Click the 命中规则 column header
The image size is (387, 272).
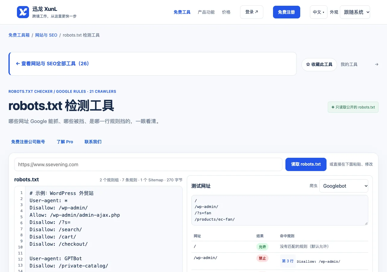pos(287,236)
